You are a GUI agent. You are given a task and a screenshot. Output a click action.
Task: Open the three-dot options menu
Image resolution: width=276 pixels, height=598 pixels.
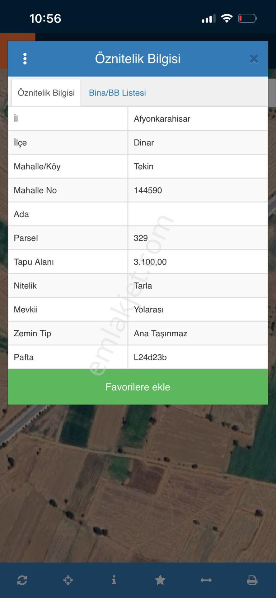pyautogui.click(x=25, y=59)
